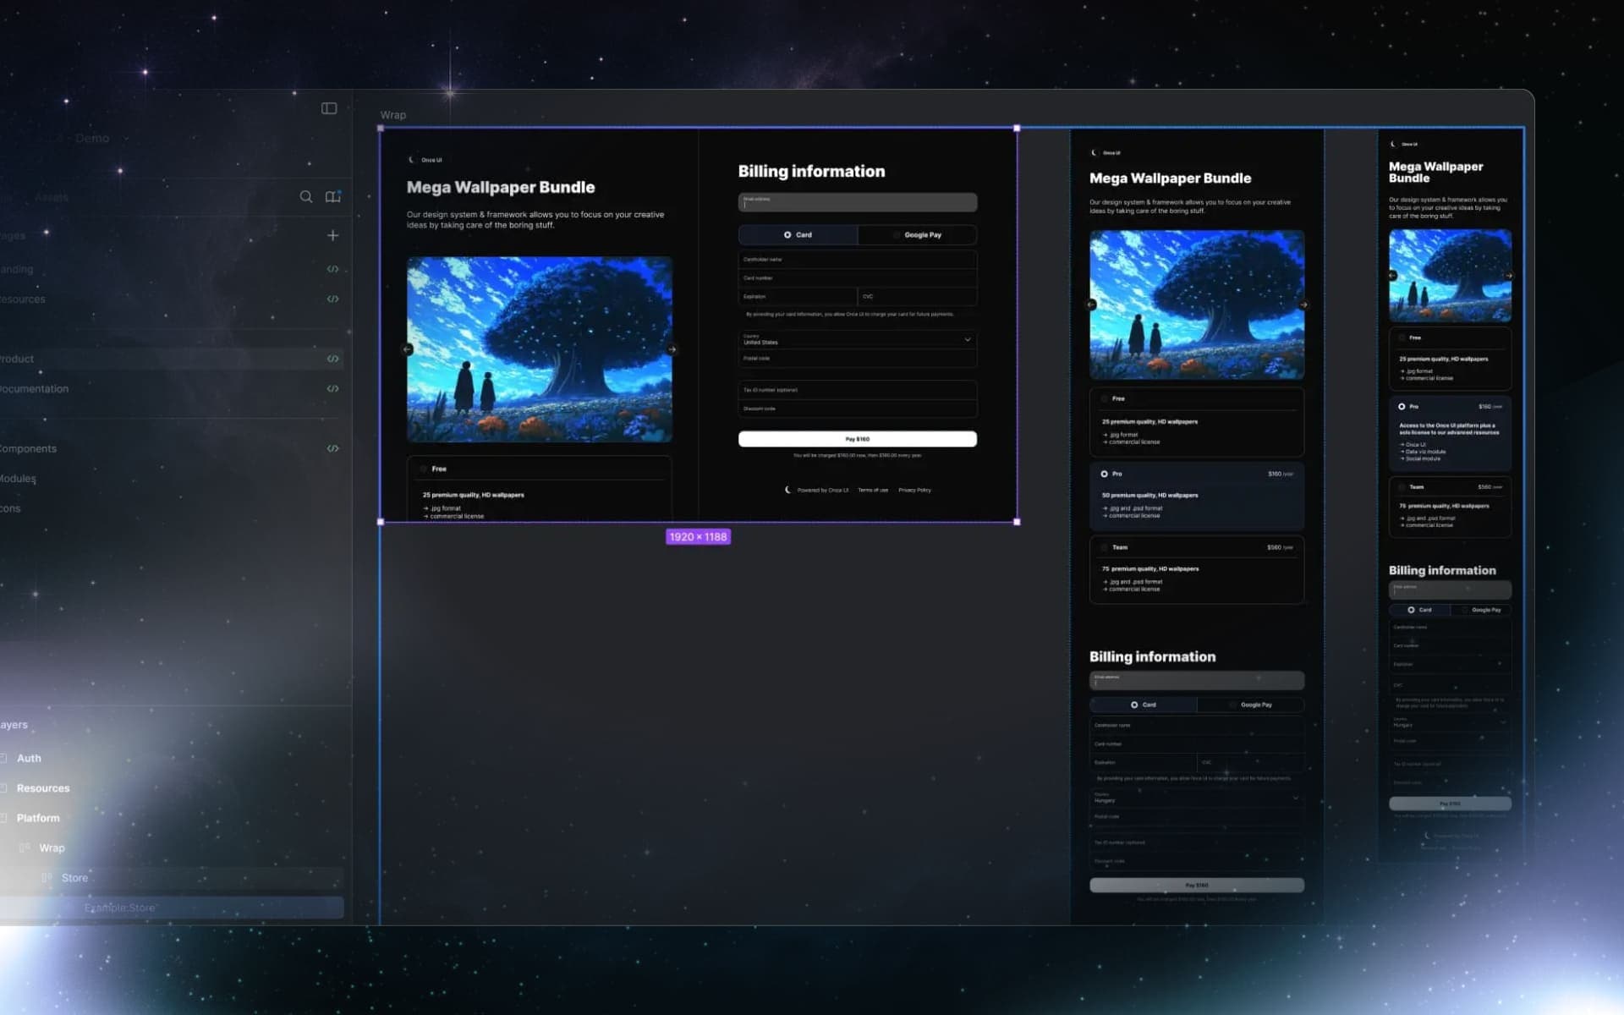1624x1015 pixels.
Task: Click Once UI logo in large frame
Action: click(425, 159)
